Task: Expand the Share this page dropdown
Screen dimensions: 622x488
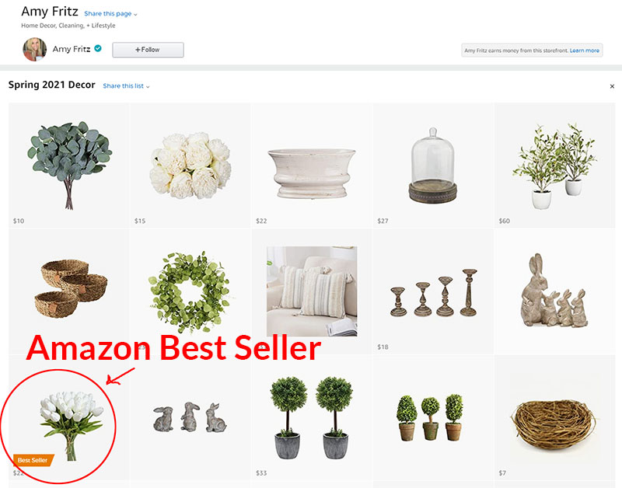Action: (x=110, y=14)
